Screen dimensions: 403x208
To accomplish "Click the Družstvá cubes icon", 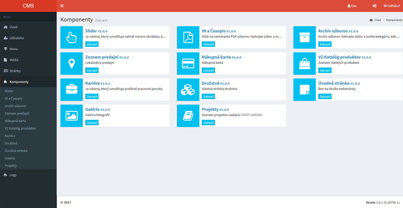I will click(x=188, y=89).
